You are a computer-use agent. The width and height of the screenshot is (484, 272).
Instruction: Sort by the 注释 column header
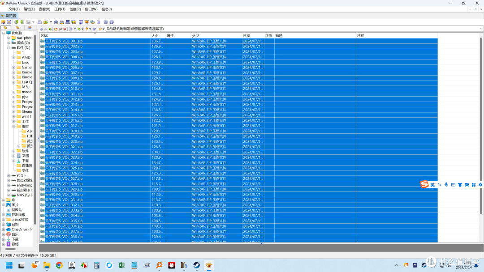(x=397, y=36)
